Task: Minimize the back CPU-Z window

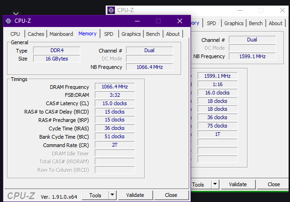Action: pyautogui.click(x=240, y=10)
